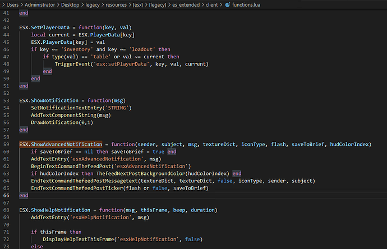Open the client breadcrumb folder
Viewport: 387px width, 249px height.
(212, 4)
